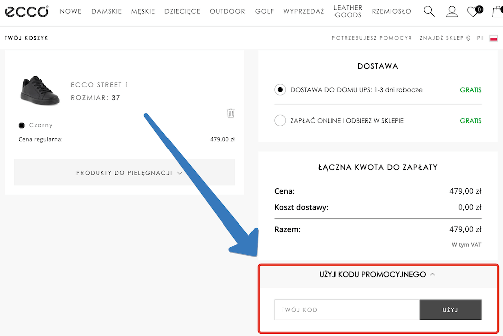Collapse UŻYJ KODU PROMOCYJNEGO section
Viewport: 503px width, 336px height.
point(378,274)
